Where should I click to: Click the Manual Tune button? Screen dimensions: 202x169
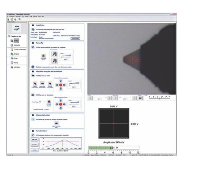click(x=34, y=144)
